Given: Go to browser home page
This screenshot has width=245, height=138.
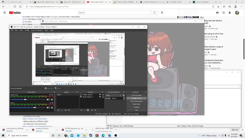Looking at the screenshot, I should pyautogui.click(x=20, y=7).
